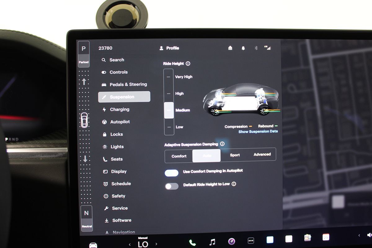Tap the Bluetooth status icon

point(256,48)
